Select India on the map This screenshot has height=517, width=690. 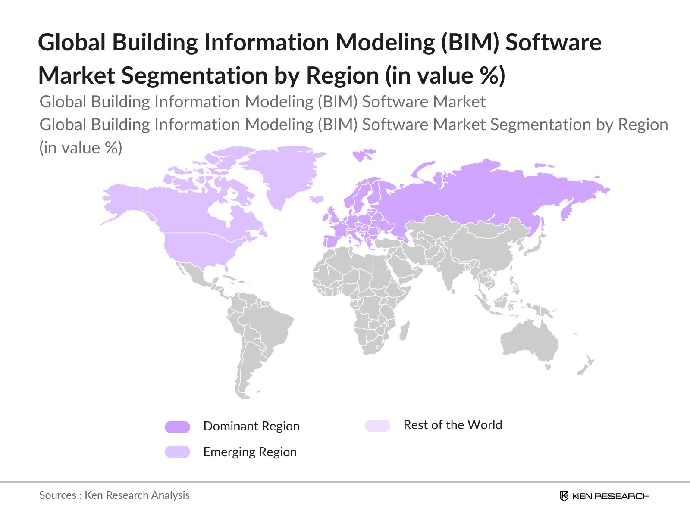[448, 276]
